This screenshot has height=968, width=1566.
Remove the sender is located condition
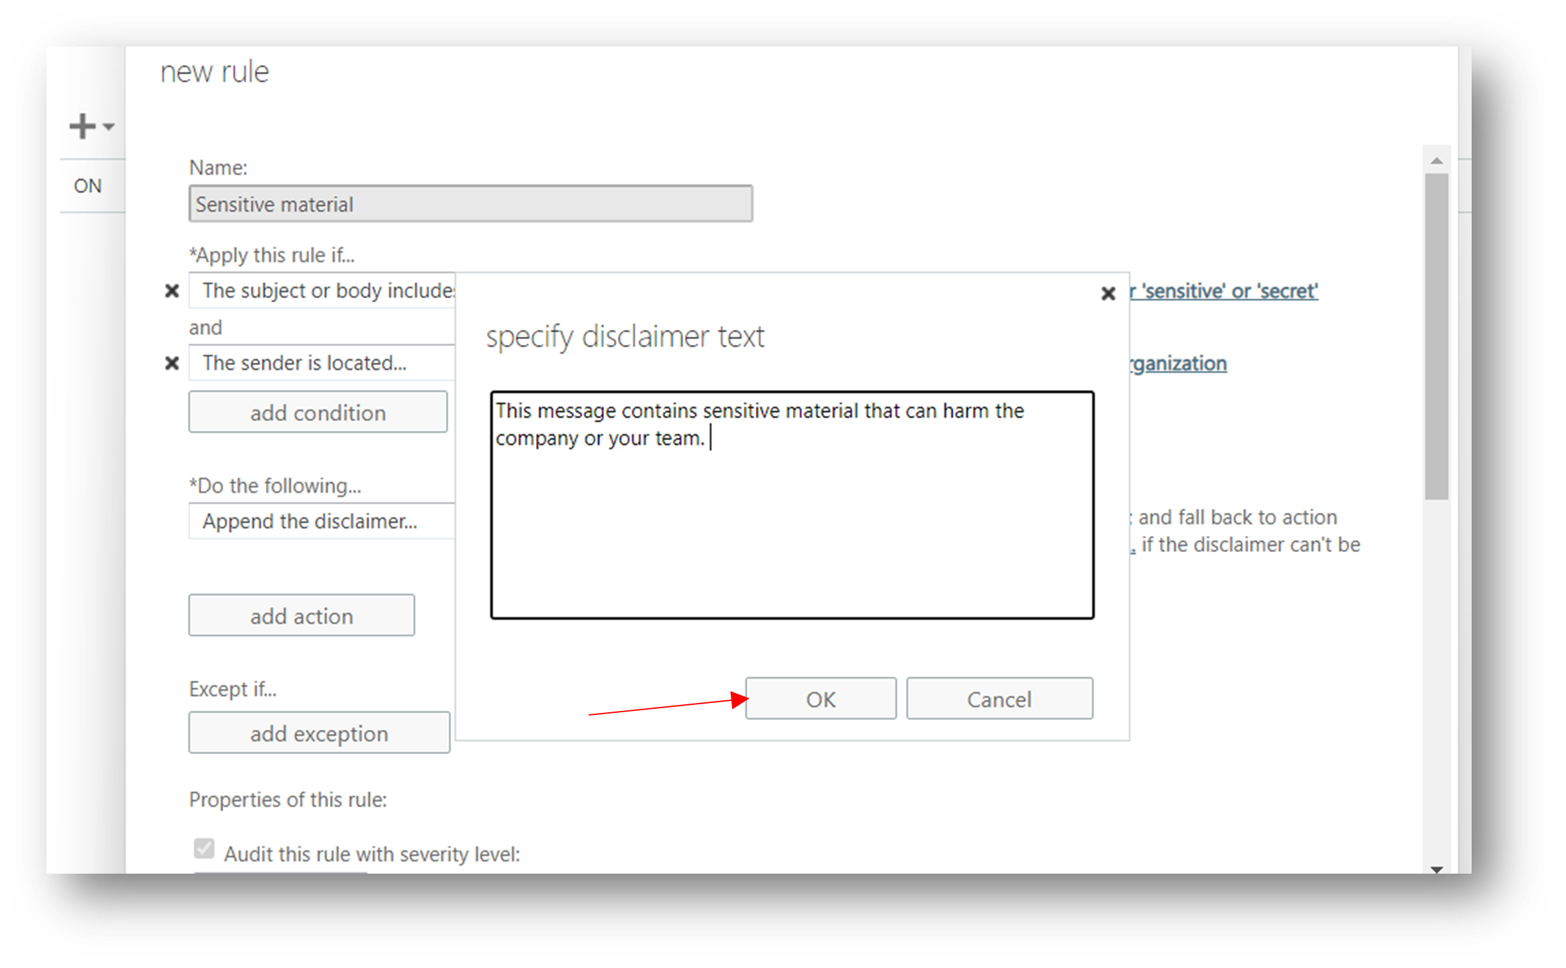(x=172, y=363)
